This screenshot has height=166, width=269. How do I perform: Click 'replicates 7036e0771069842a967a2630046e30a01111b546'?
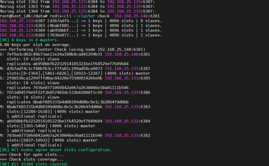click(68, 88)
